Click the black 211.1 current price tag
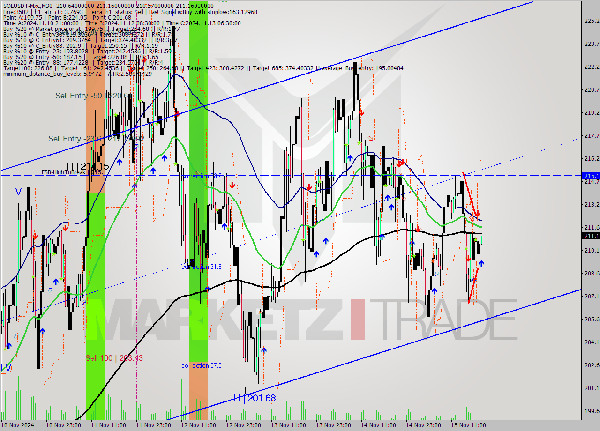The image size is (600, 431). pyautogui.click(x=591, y=236)
